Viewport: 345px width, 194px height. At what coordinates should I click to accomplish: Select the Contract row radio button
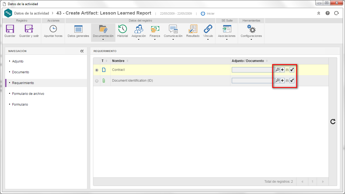tap(97, 70)
